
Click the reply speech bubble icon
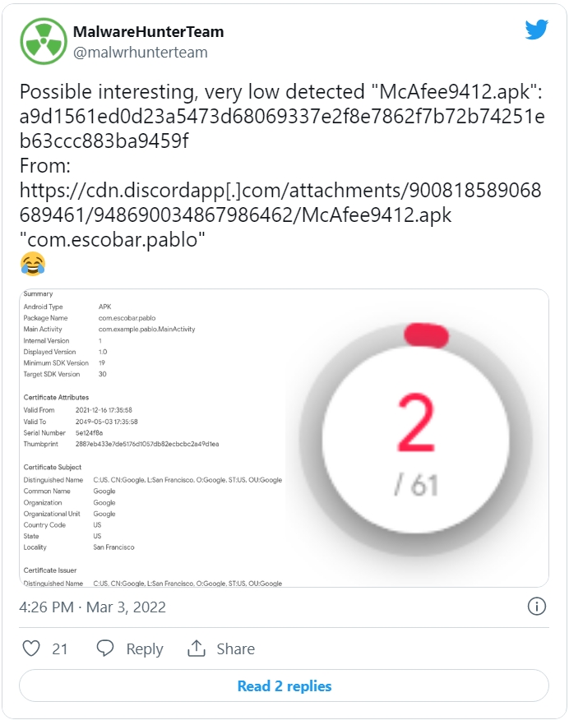coord(105,648)
